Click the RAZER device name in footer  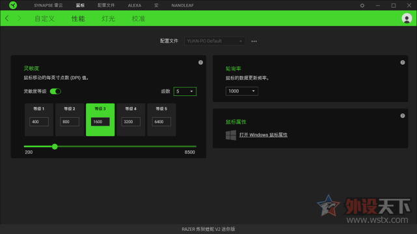208,229
